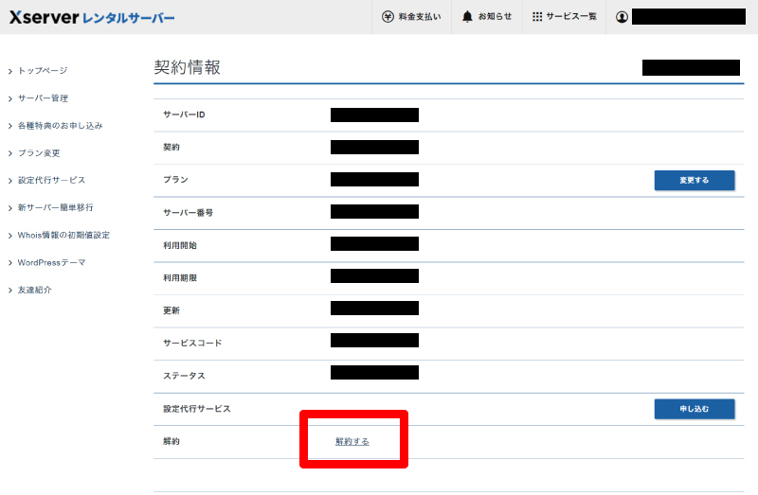Viewport: 758px width, 495px height.
Task: Select 各種特典のお申し込み sidebar item
Action: click(x=60, y=126)
